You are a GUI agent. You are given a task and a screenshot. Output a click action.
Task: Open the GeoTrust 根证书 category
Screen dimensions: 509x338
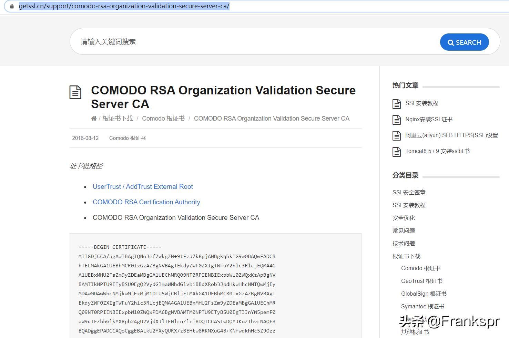pyautogui.click(x=421, y=281)
